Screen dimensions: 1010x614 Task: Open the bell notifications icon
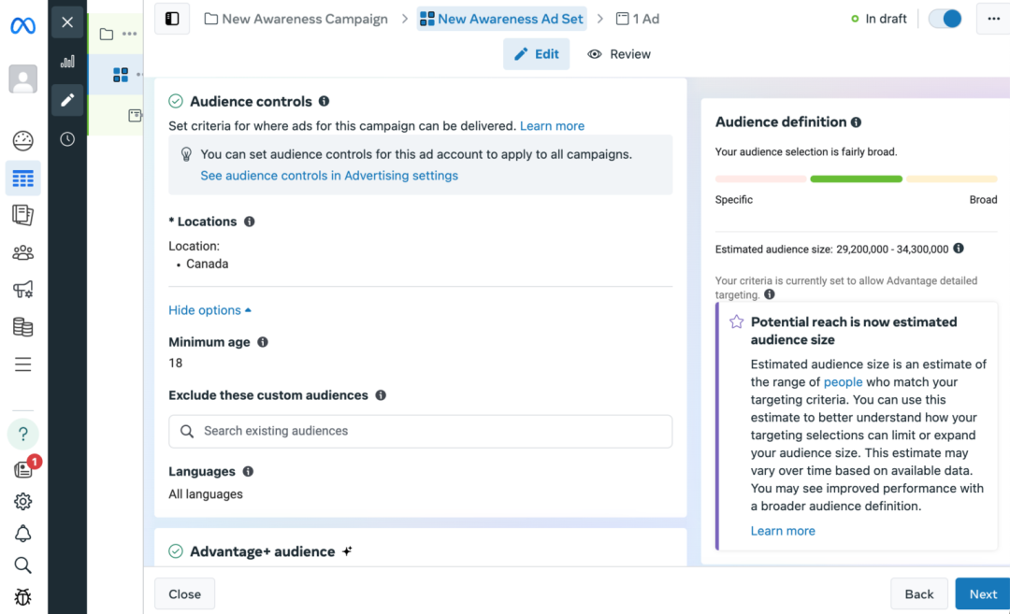point(23,534)
